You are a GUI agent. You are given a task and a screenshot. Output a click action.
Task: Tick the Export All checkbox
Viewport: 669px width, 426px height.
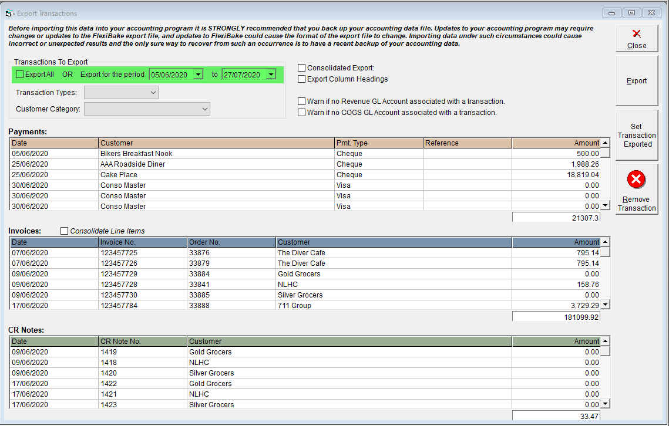click(19, 75)
